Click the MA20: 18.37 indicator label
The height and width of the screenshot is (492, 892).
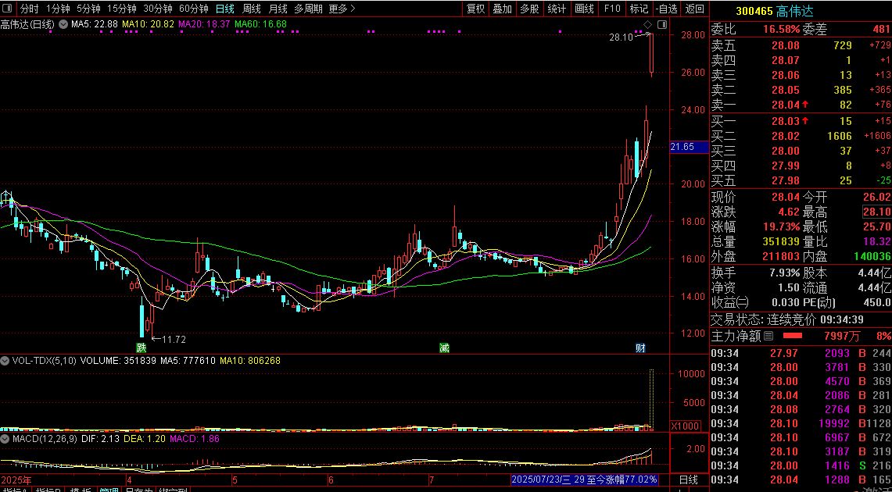coord(205,24)
